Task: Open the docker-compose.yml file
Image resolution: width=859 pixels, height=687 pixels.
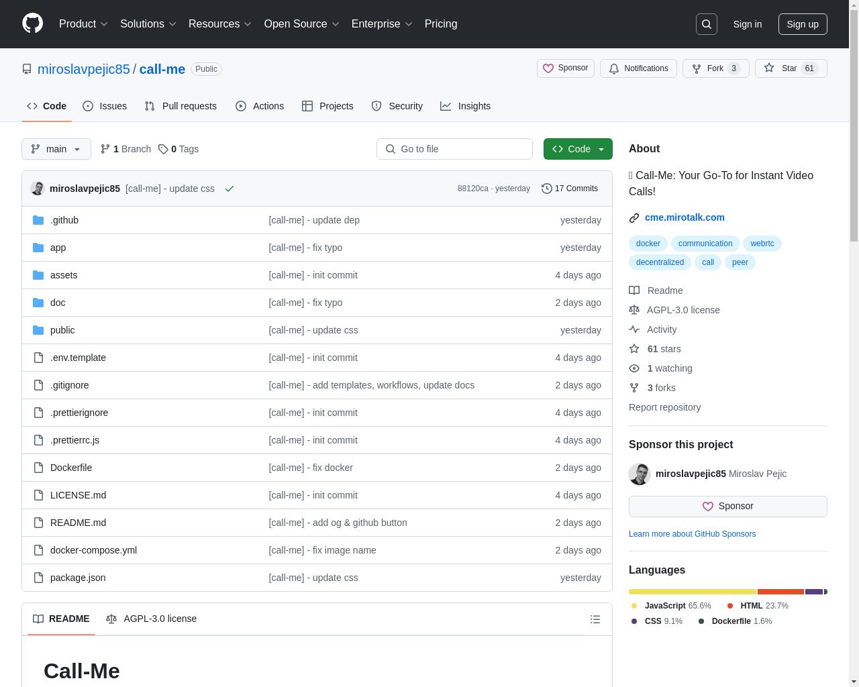Action: pos(93,550)
